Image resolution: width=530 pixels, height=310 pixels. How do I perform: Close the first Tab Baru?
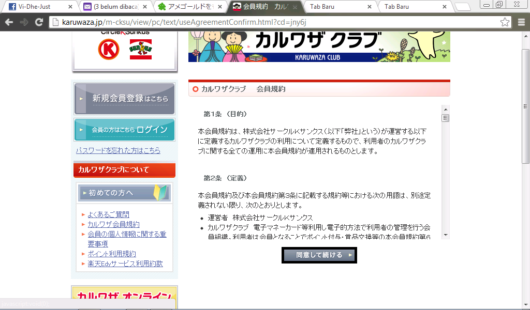click(x=370, y=7)
